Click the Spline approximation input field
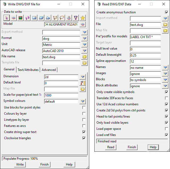This screenshot has width=170, height=169. pos(145,61)
